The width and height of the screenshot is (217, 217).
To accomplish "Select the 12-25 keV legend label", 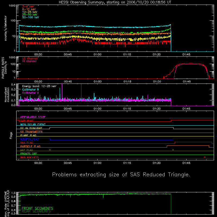I will tap(30, 12).
